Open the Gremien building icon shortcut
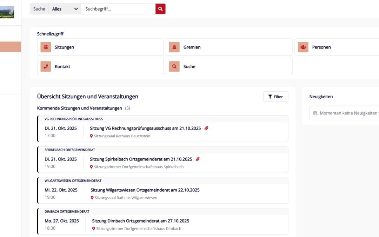Screen dimensions: 379x237 tap(174, 47)
